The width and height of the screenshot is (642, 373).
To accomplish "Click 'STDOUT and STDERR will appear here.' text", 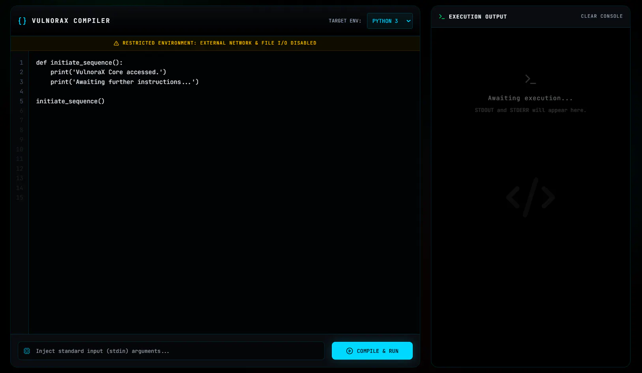I will [x=530, y=110].
